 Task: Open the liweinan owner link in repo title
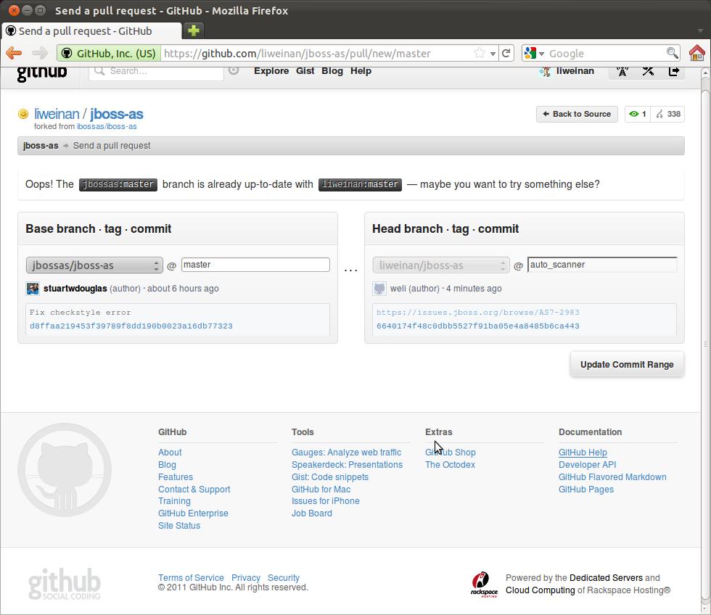pyautogui.click(x=57, y=114)
